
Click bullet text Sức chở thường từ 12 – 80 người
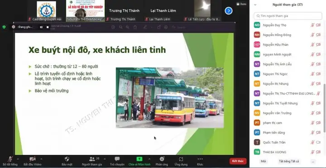click(x=66, y=66)
